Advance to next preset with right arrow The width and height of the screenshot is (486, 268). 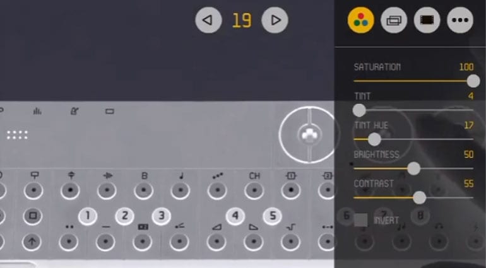click(275, 20)
